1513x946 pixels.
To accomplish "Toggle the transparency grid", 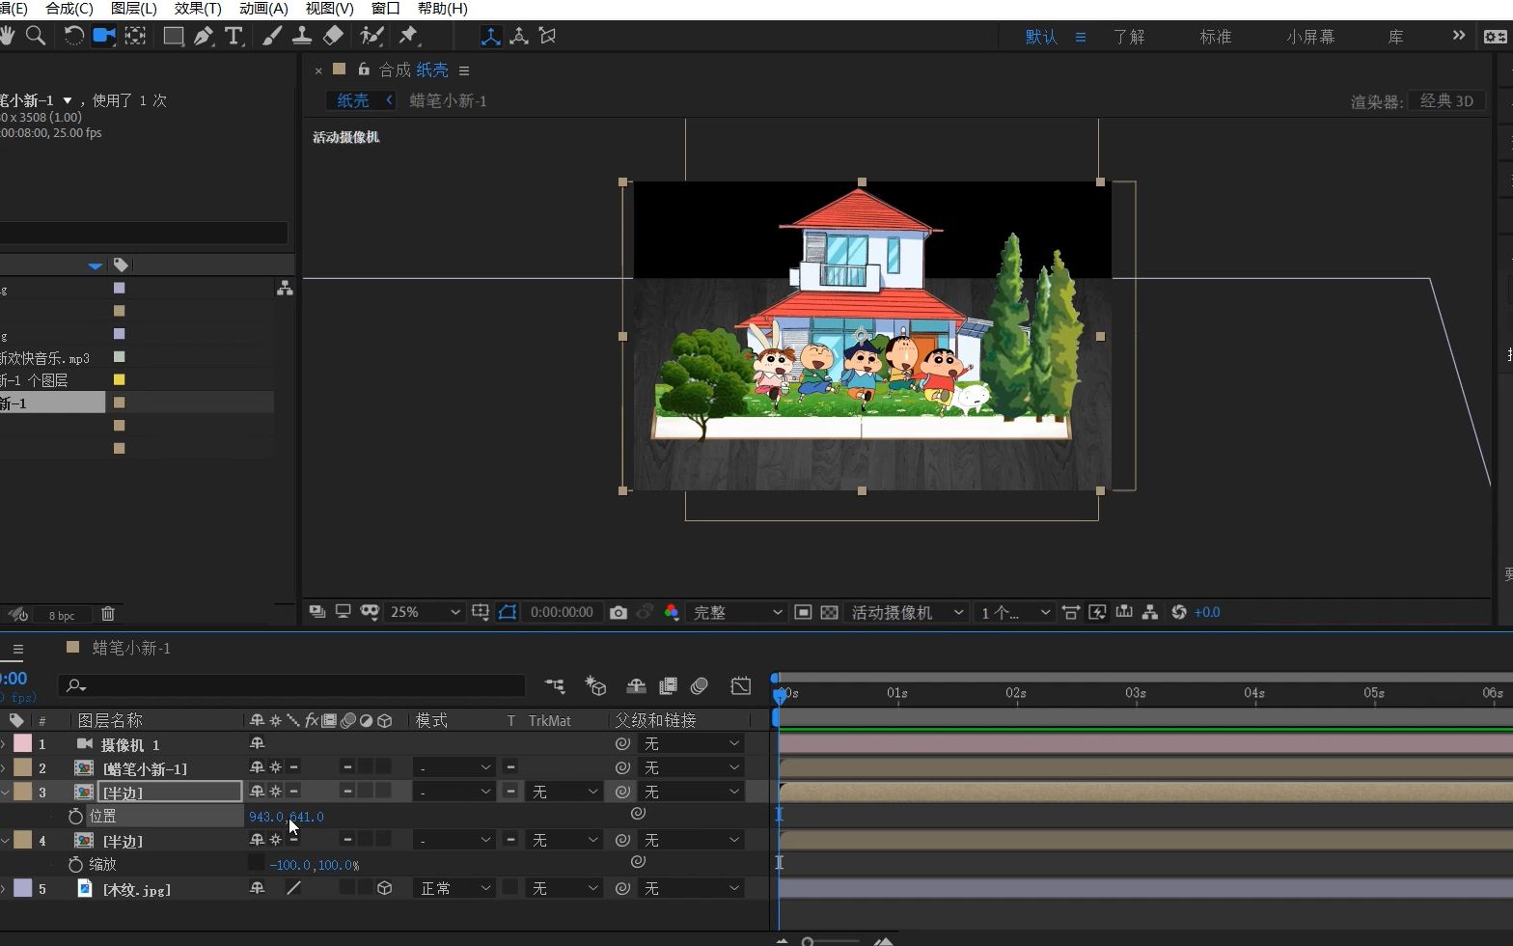I will click(829, 612).
